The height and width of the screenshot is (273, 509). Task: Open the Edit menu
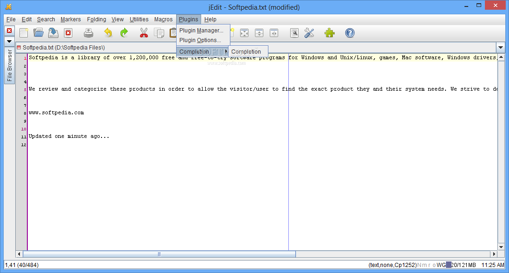[26, 19]
